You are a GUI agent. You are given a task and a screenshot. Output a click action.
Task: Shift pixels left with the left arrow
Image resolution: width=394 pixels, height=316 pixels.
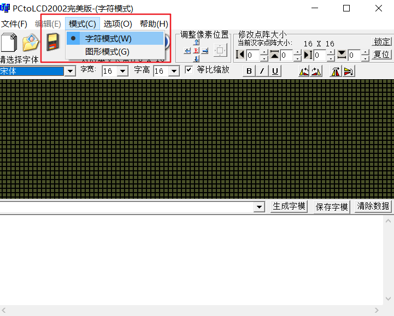(x=187, y=51)
